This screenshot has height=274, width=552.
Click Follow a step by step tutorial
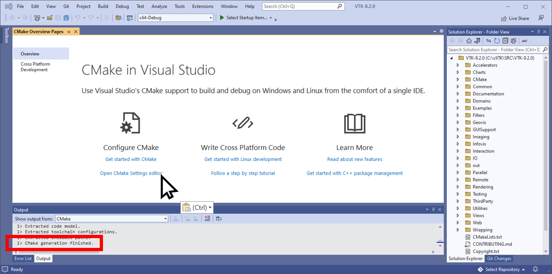pyautogui.click(x=243, y=173)
